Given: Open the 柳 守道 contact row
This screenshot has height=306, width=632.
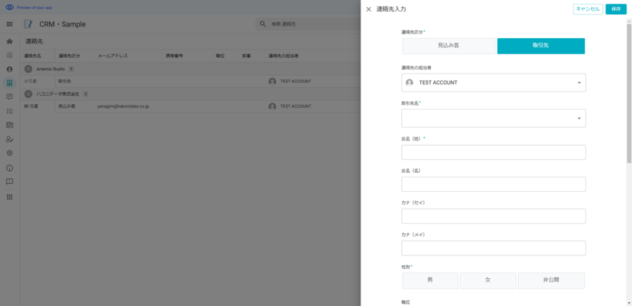Looking at the screenshot, I should point(190,106).
